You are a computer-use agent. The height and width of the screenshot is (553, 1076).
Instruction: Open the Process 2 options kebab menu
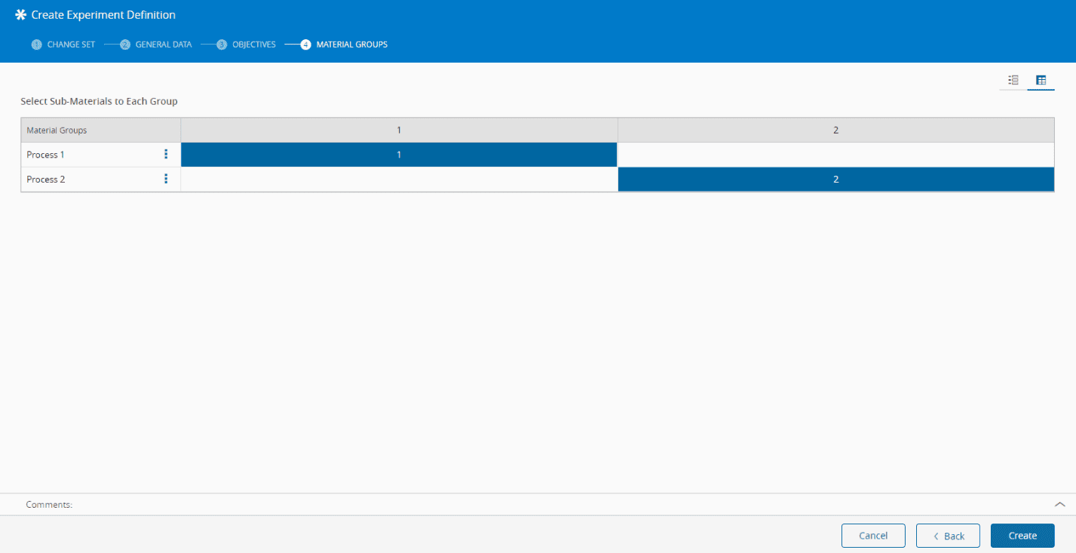coord(166,179)
